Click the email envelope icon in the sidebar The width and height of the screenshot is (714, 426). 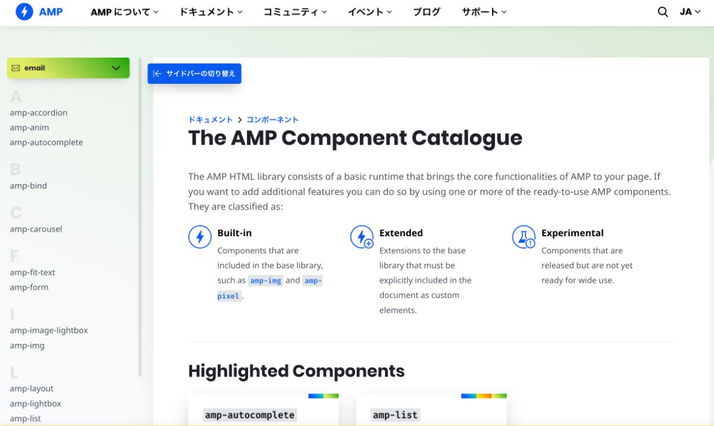[x=15, y=68]
